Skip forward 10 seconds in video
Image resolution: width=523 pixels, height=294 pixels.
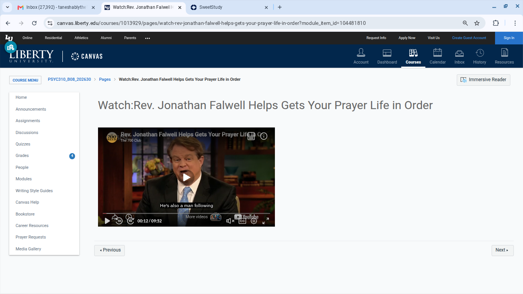tap(130, 220)
